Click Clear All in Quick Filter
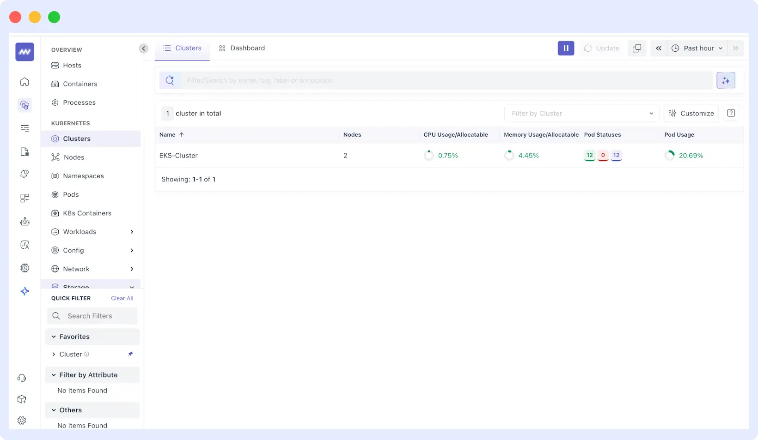Screen dimensions: 758x440 pos(122,298)
